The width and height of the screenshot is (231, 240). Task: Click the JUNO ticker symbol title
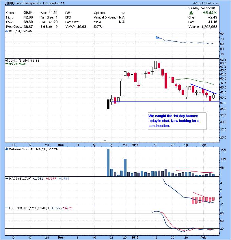10,3
